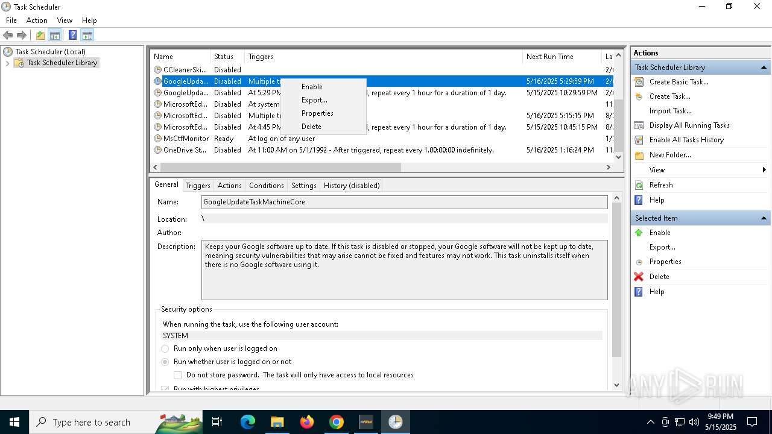The image size is (772, 434).
Task: Open File Explorer from the taskbar
Action: [x=277, y=422]
